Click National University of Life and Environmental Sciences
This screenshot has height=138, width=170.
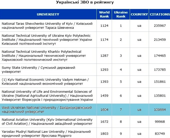pyautogui.click(x=47, y=95)
